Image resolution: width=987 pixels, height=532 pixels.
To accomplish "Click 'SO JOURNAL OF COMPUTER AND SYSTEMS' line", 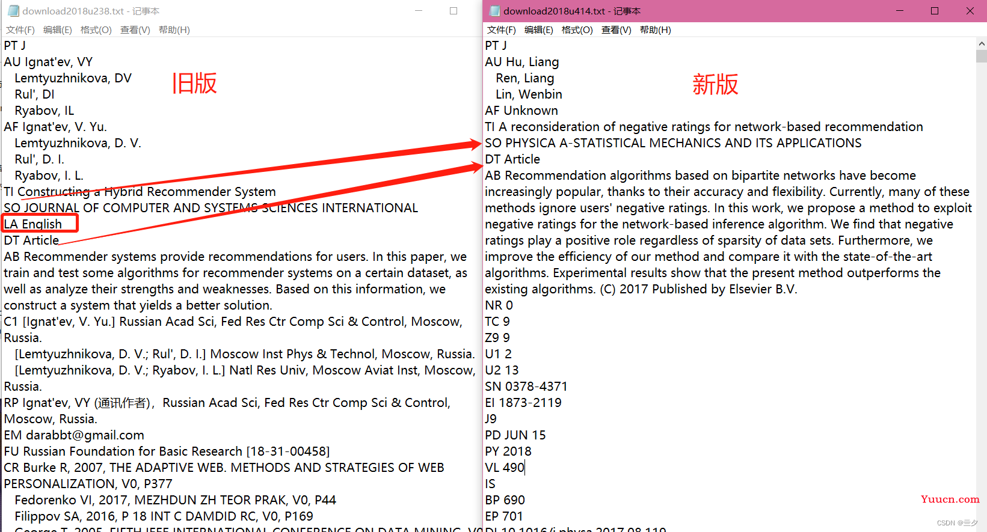I will click(x=211, y=208).
